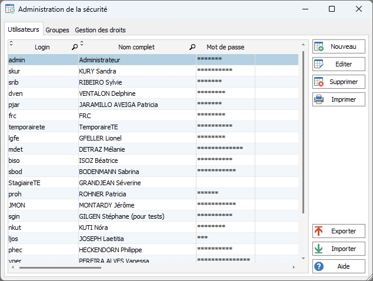Image resolution: width=373 pixels, height=281 pixels.
Task: Toggle sort arrows on Login column
Action: coord(11,44)
